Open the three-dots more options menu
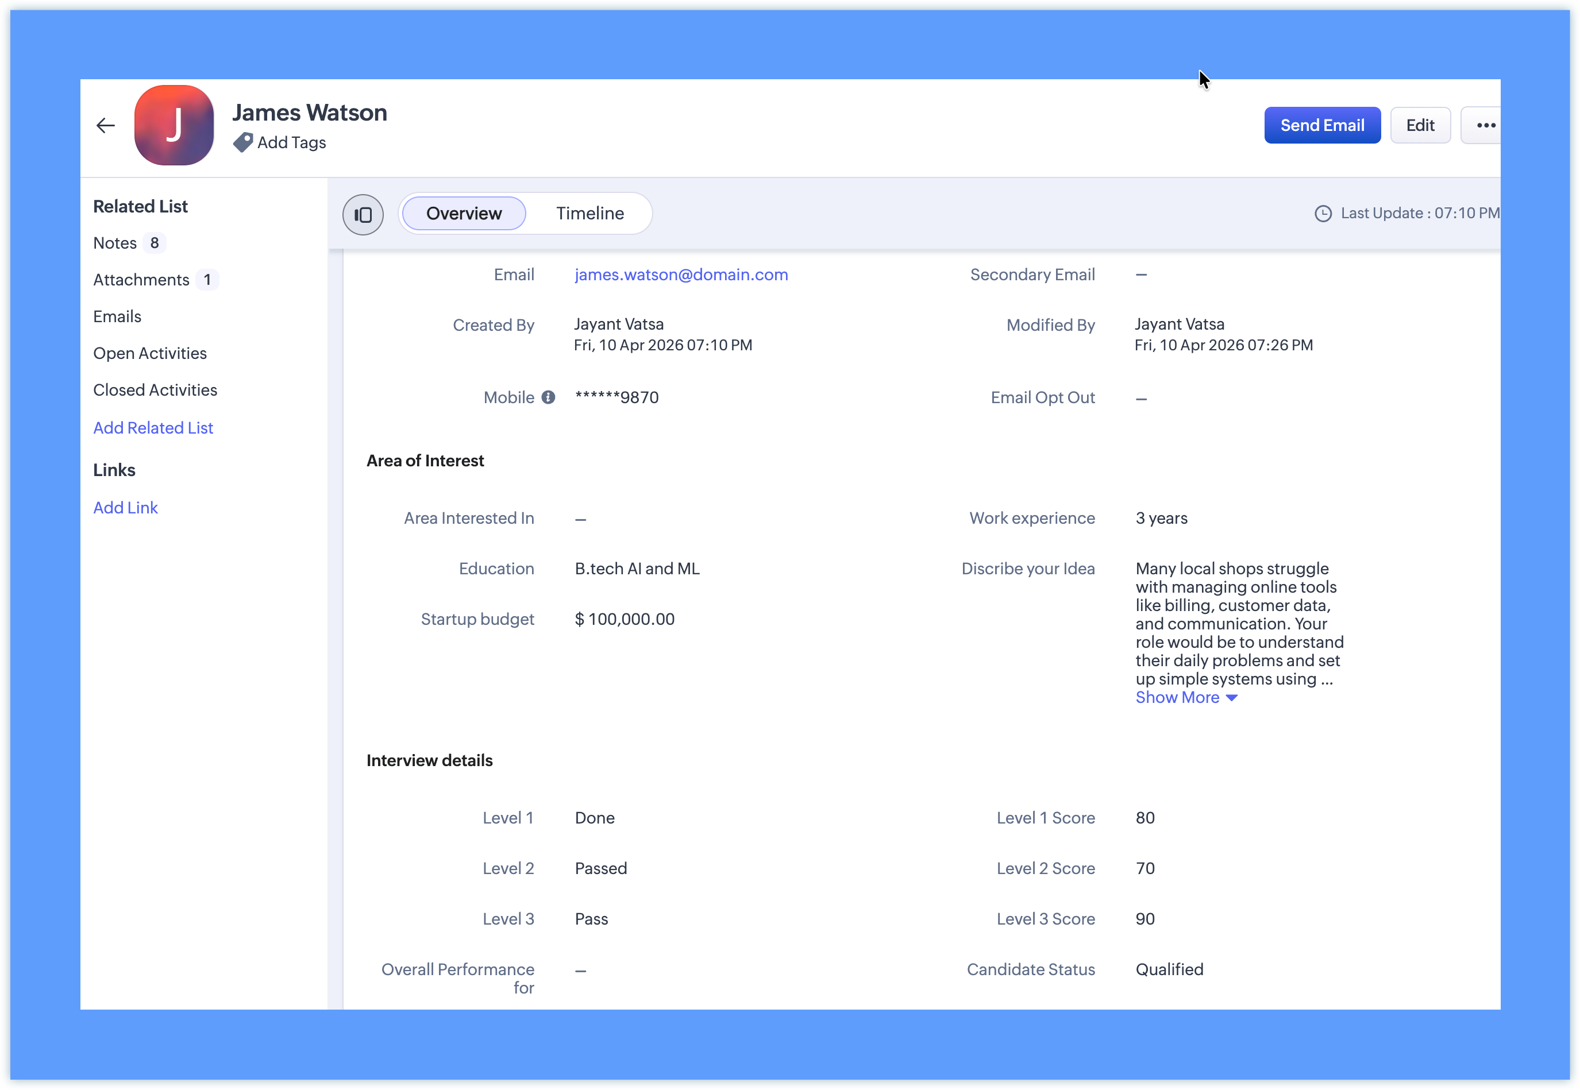 pos(1485,125)
